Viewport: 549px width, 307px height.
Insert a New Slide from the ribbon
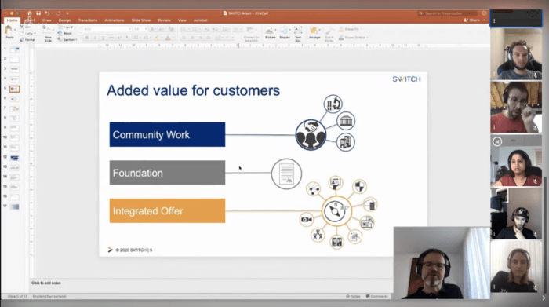tap(48, 34)
